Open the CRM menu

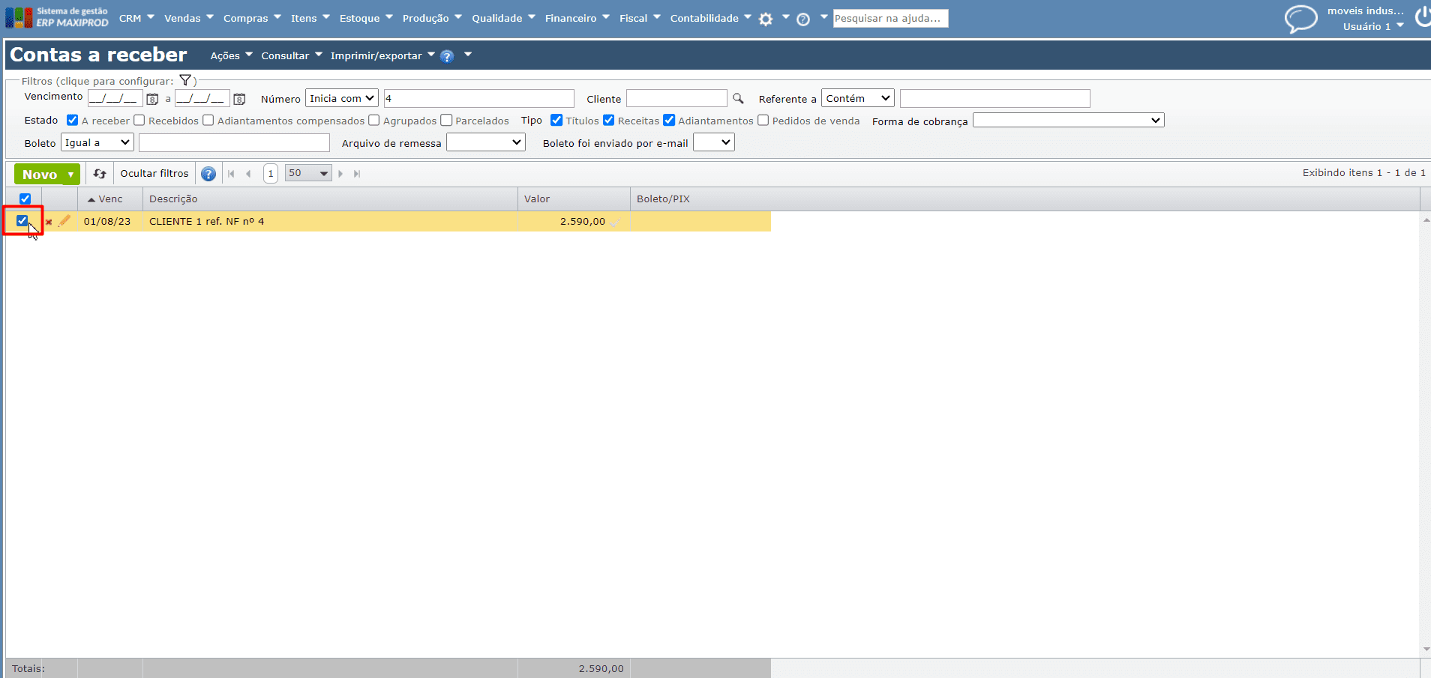136,18
